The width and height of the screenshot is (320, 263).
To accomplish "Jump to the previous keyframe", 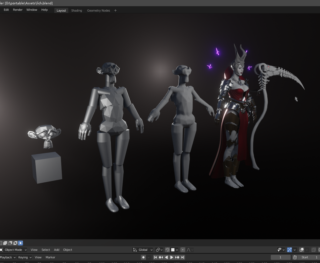I will pos(161,257).
